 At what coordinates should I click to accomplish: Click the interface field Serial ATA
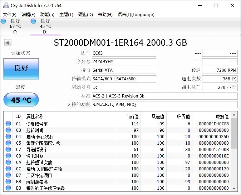124,70
